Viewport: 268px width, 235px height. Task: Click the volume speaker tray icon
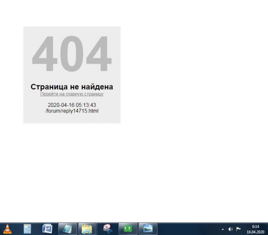pyautogui.click(x=230, y=229)
